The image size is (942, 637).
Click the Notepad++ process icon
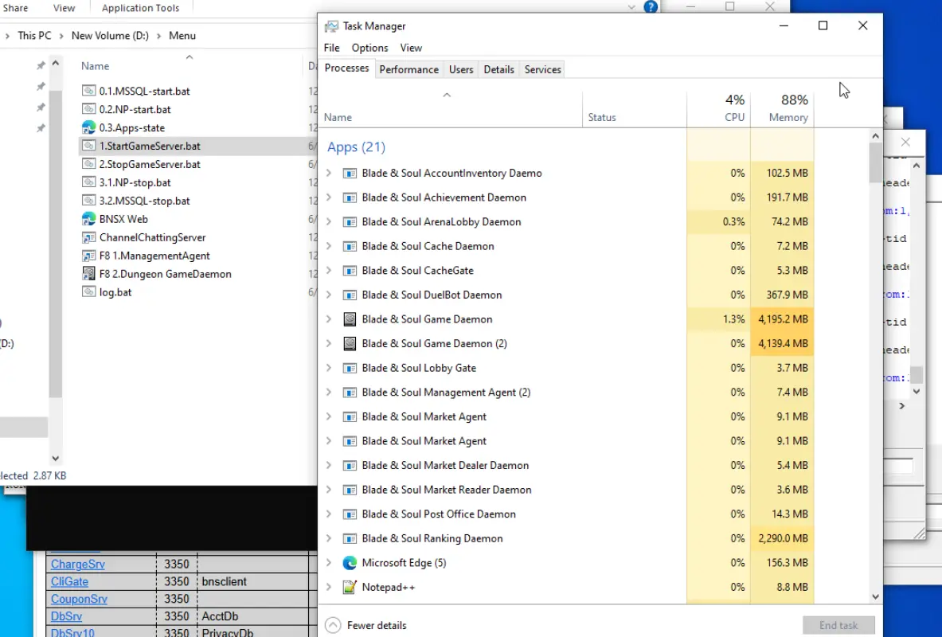point(349,587)
